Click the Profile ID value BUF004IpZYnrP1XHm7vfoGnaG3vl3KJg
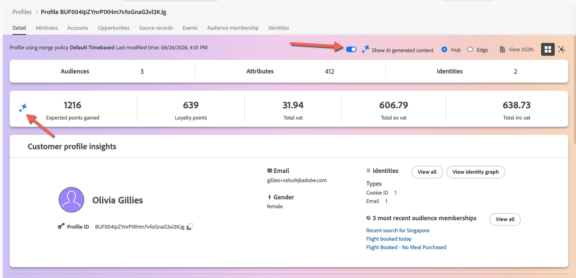The height and width of the screenshot is (278, 576). (140, 227)
